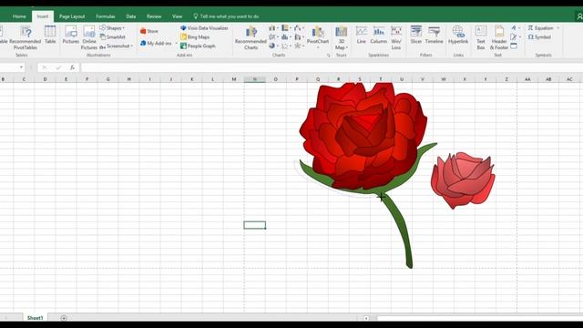Insert an Object from Text group
Image resolution: width=583 pixels, height=328 pixels.
point(514,46)
